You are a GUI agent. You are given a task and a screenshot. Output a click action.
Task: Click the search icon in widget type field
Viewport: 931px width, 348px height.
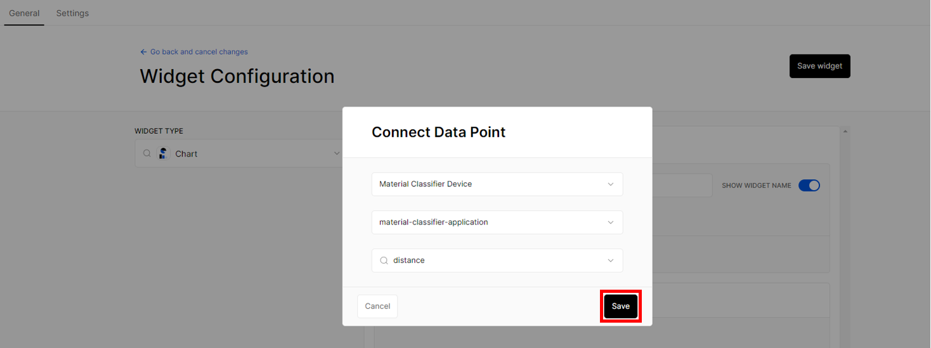146,153
